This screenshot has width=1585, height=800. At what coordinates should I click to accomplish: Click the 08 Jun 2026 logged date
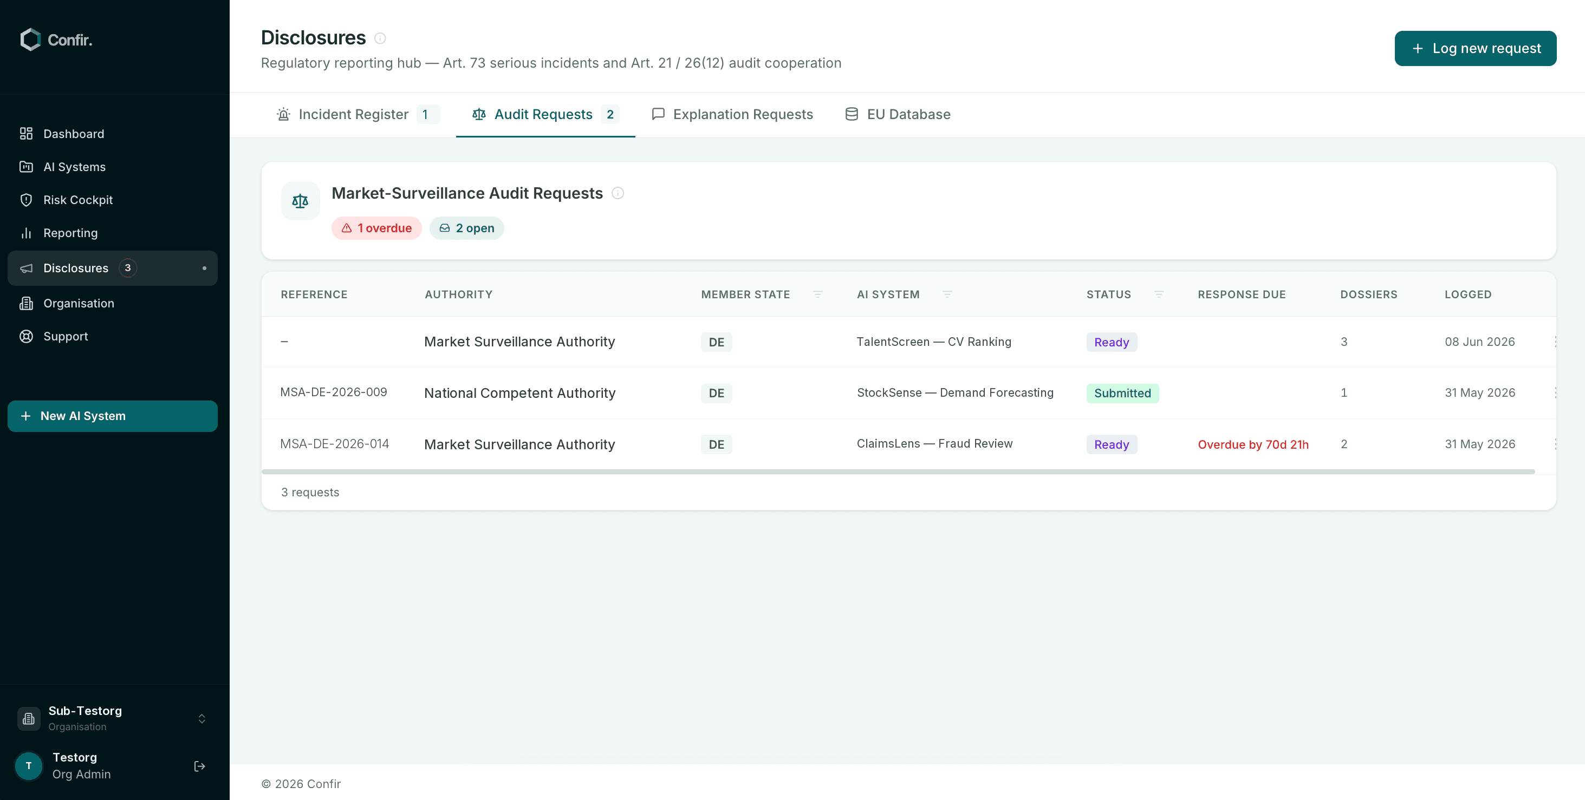(1480, 342)
